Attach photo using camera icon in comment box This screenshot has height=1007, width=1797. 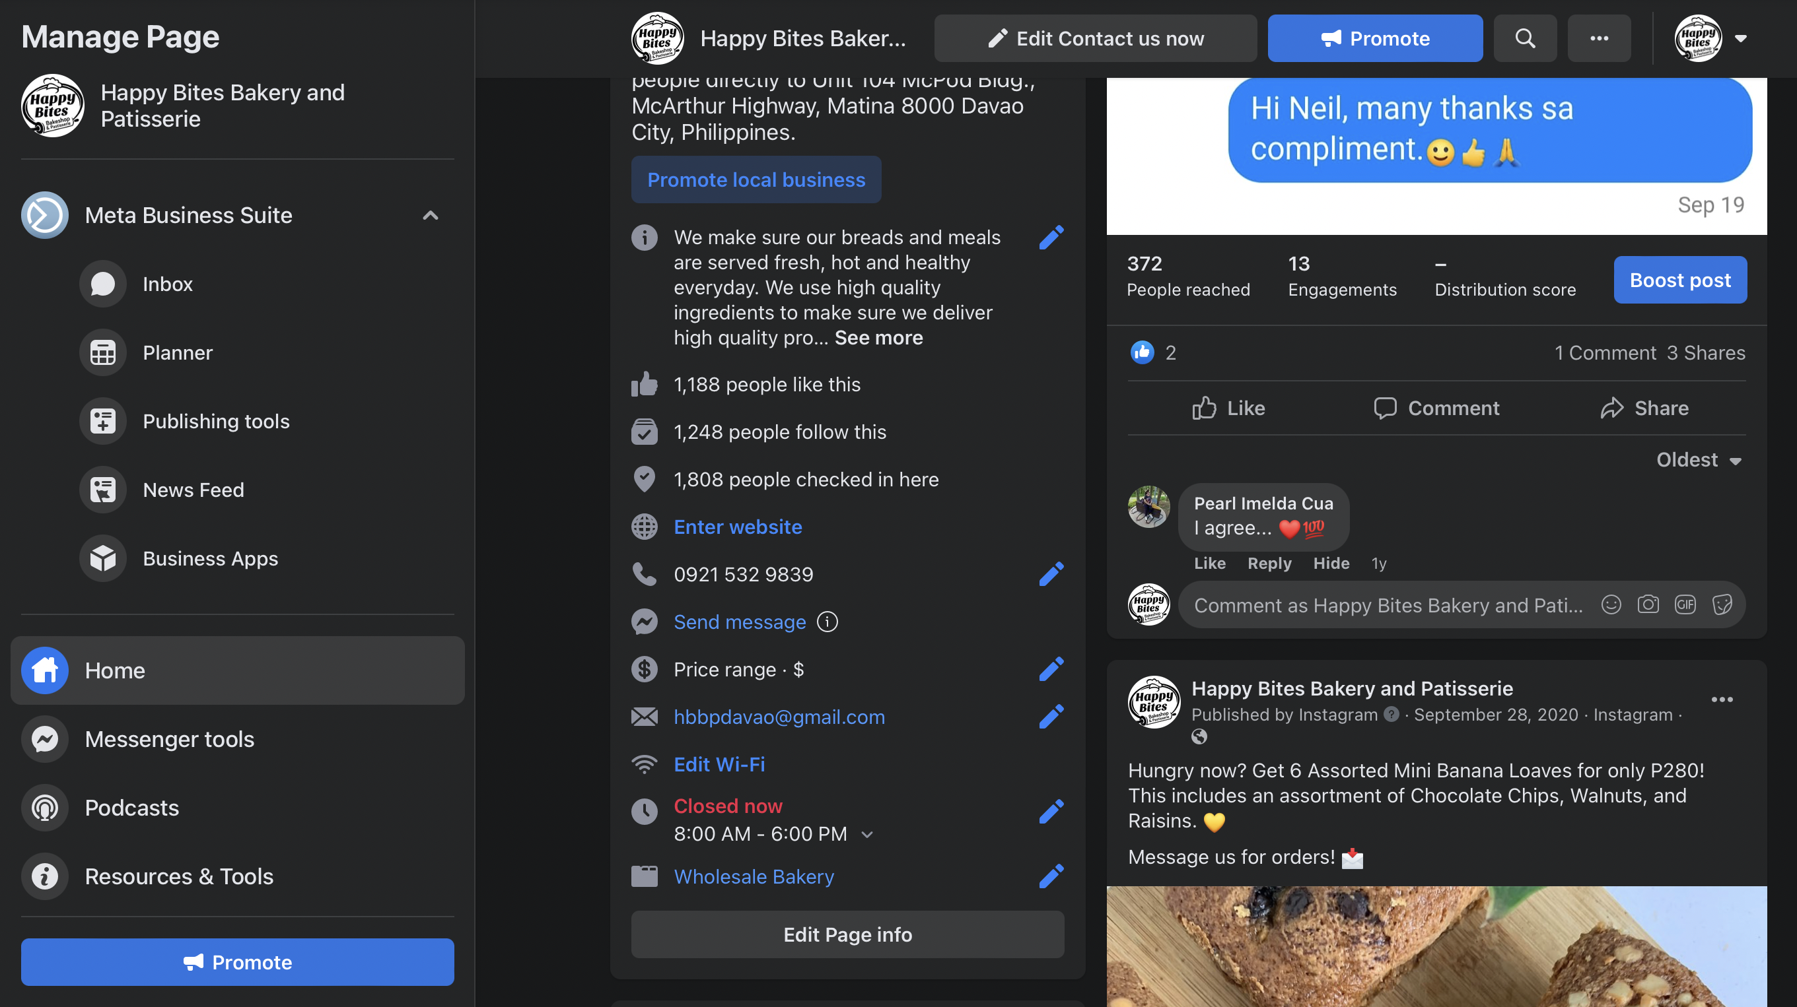pos(1648,604)
